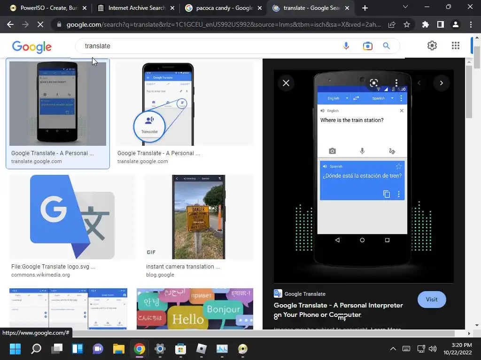The height and width of the screenshot is (360, 481).
Task: Select three app screenshots thumbnail
Action: (68, 308)
